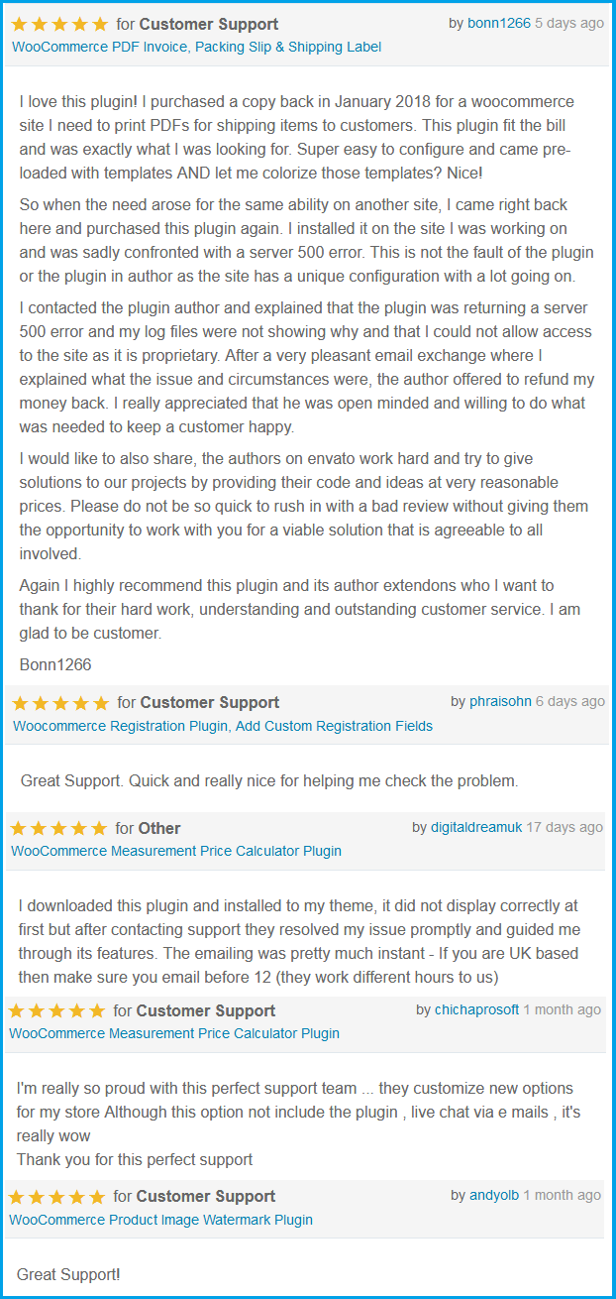View the andyolb reviewer profile
This screenshot has height=1299, width=616.
tap(494, 1195)
